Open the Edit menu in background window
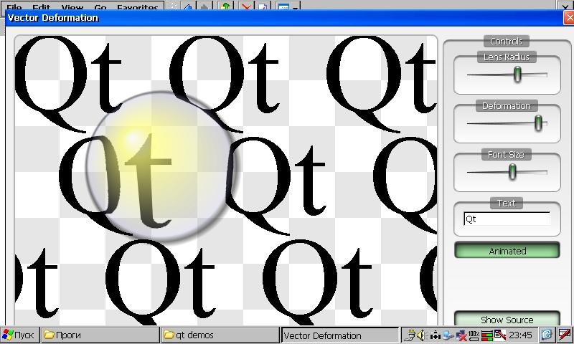 (x=41, y=7)
